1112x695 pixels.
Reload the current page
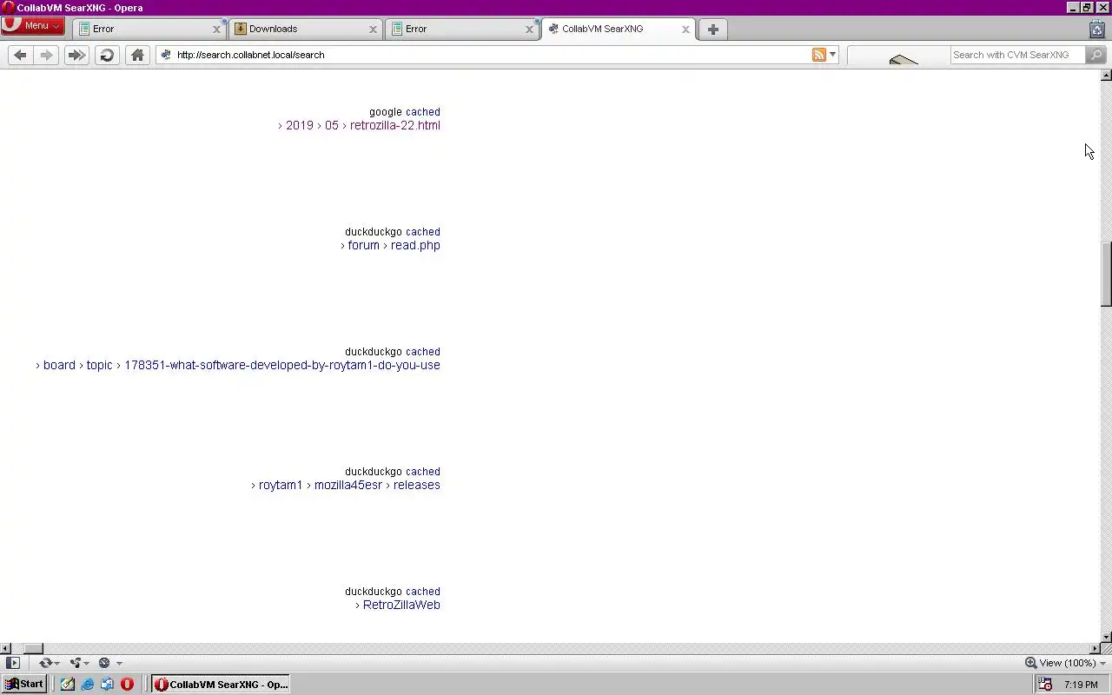pyautogui.click(x=107, y=55)
